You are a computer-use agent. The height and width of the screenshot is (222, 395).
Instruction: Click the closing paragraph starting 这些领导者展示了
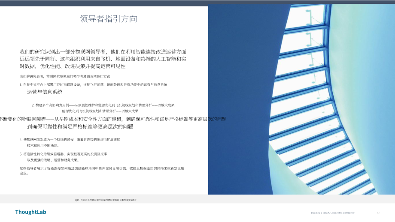pos(102,171)
